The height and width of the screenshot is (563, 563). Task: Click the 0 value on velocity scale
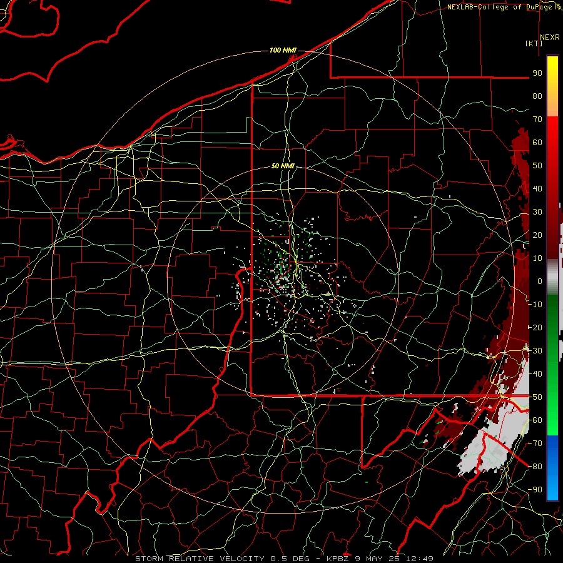pos(540,281)
